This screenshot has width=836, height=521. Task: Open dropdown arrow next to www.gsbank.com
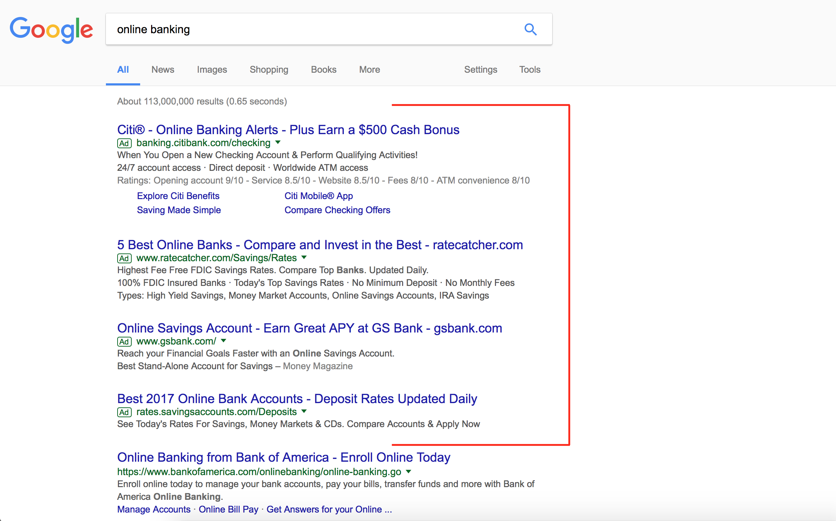pos(223,341)
